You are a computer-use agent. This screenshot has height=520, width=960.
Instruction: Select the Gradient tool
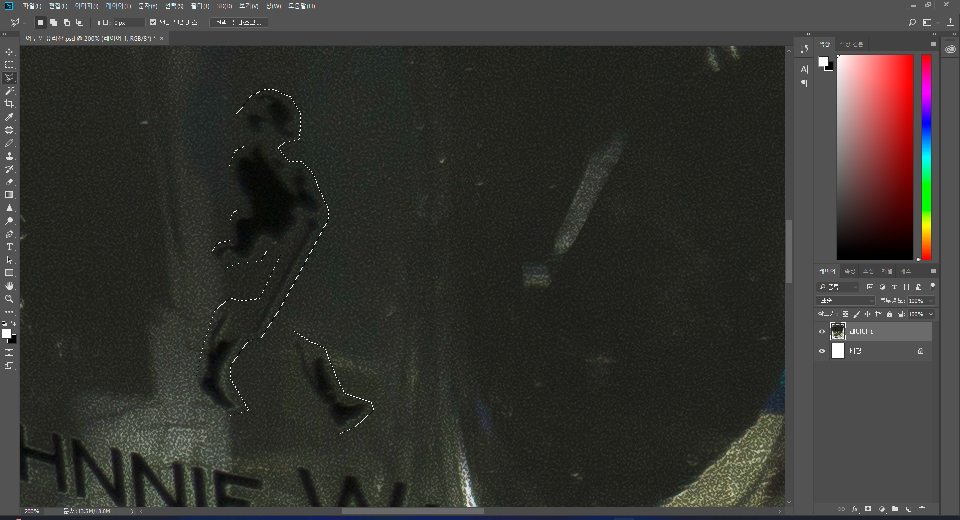tap(9, 195)
